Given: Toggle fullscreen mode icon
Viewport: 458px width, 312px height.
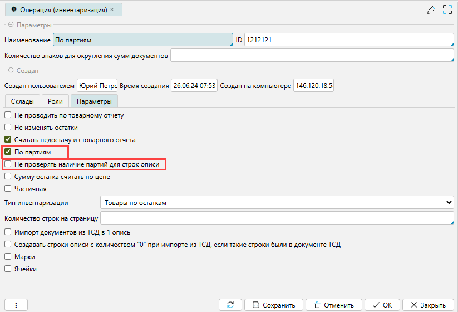Looking at the screenshot, I should (447, 9).
